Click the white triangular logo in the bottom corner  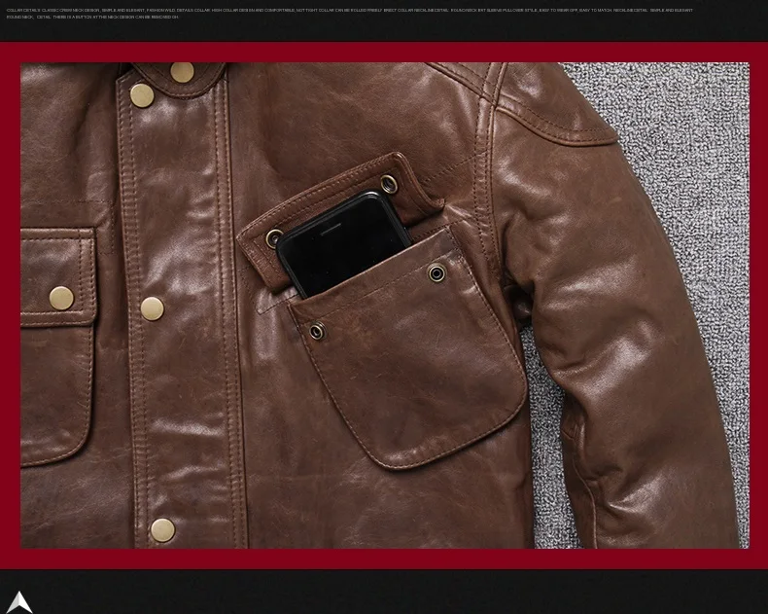click(x=18, y=602)
